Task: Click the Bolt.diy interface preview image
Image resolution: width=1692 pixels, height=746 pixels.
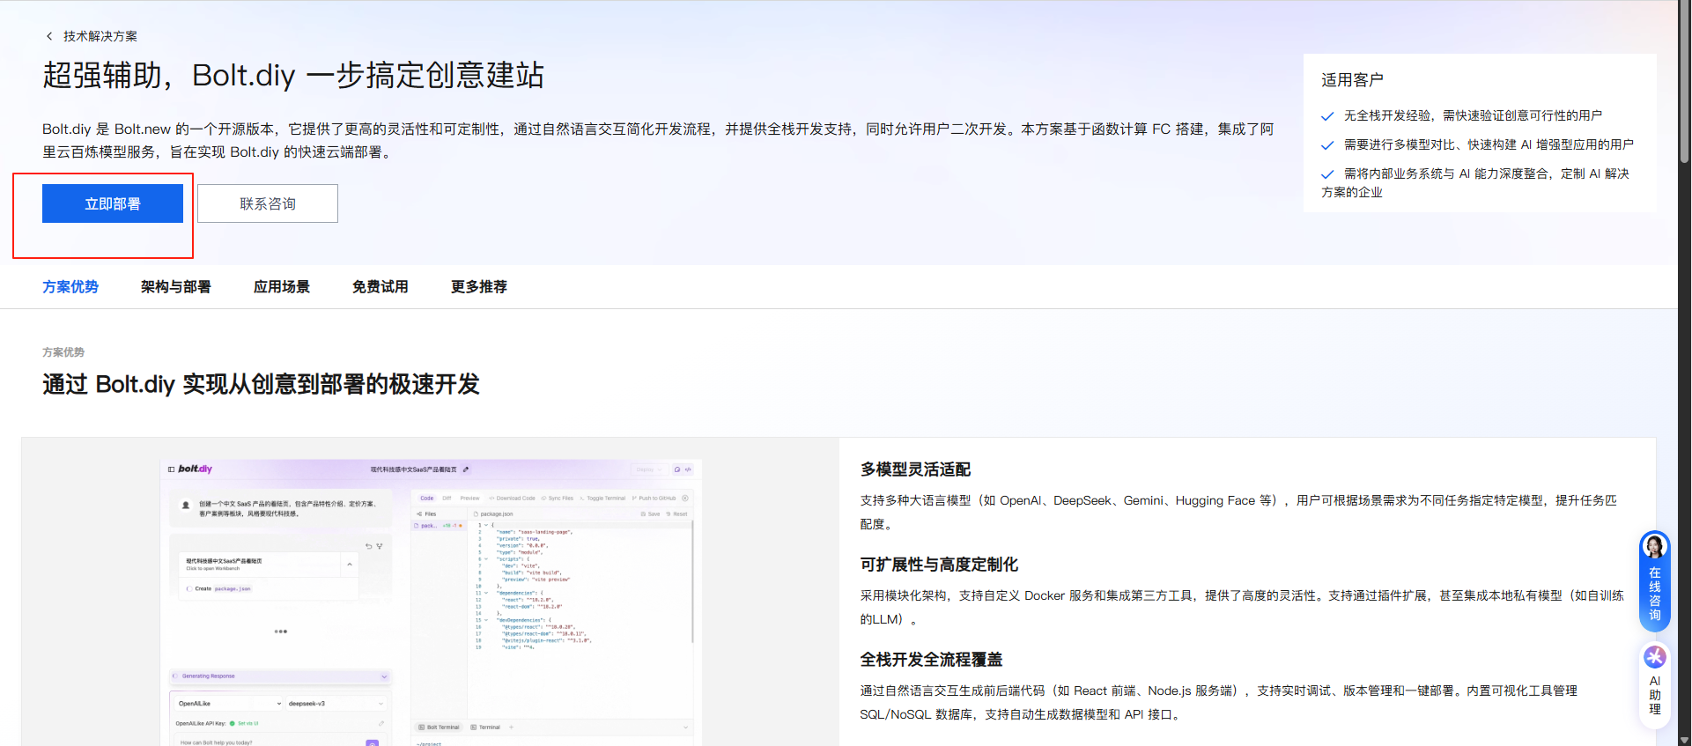Action: 431,602
